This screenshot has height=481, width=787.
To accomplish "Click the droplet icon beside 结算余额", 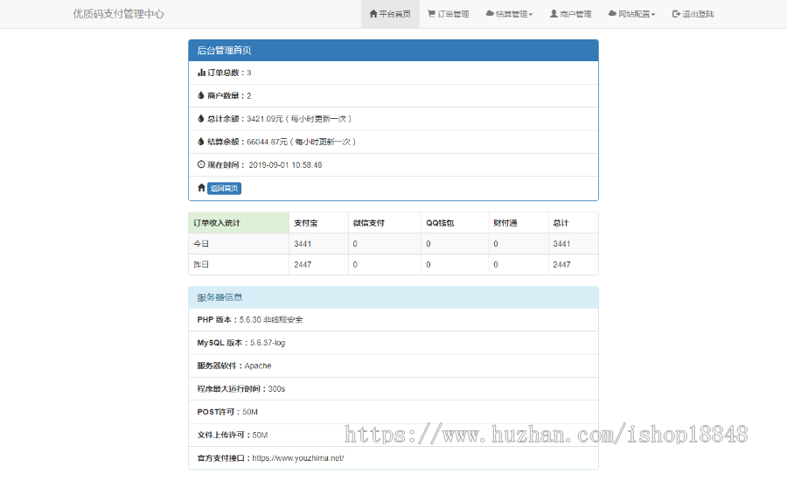I will coord(201,142).
